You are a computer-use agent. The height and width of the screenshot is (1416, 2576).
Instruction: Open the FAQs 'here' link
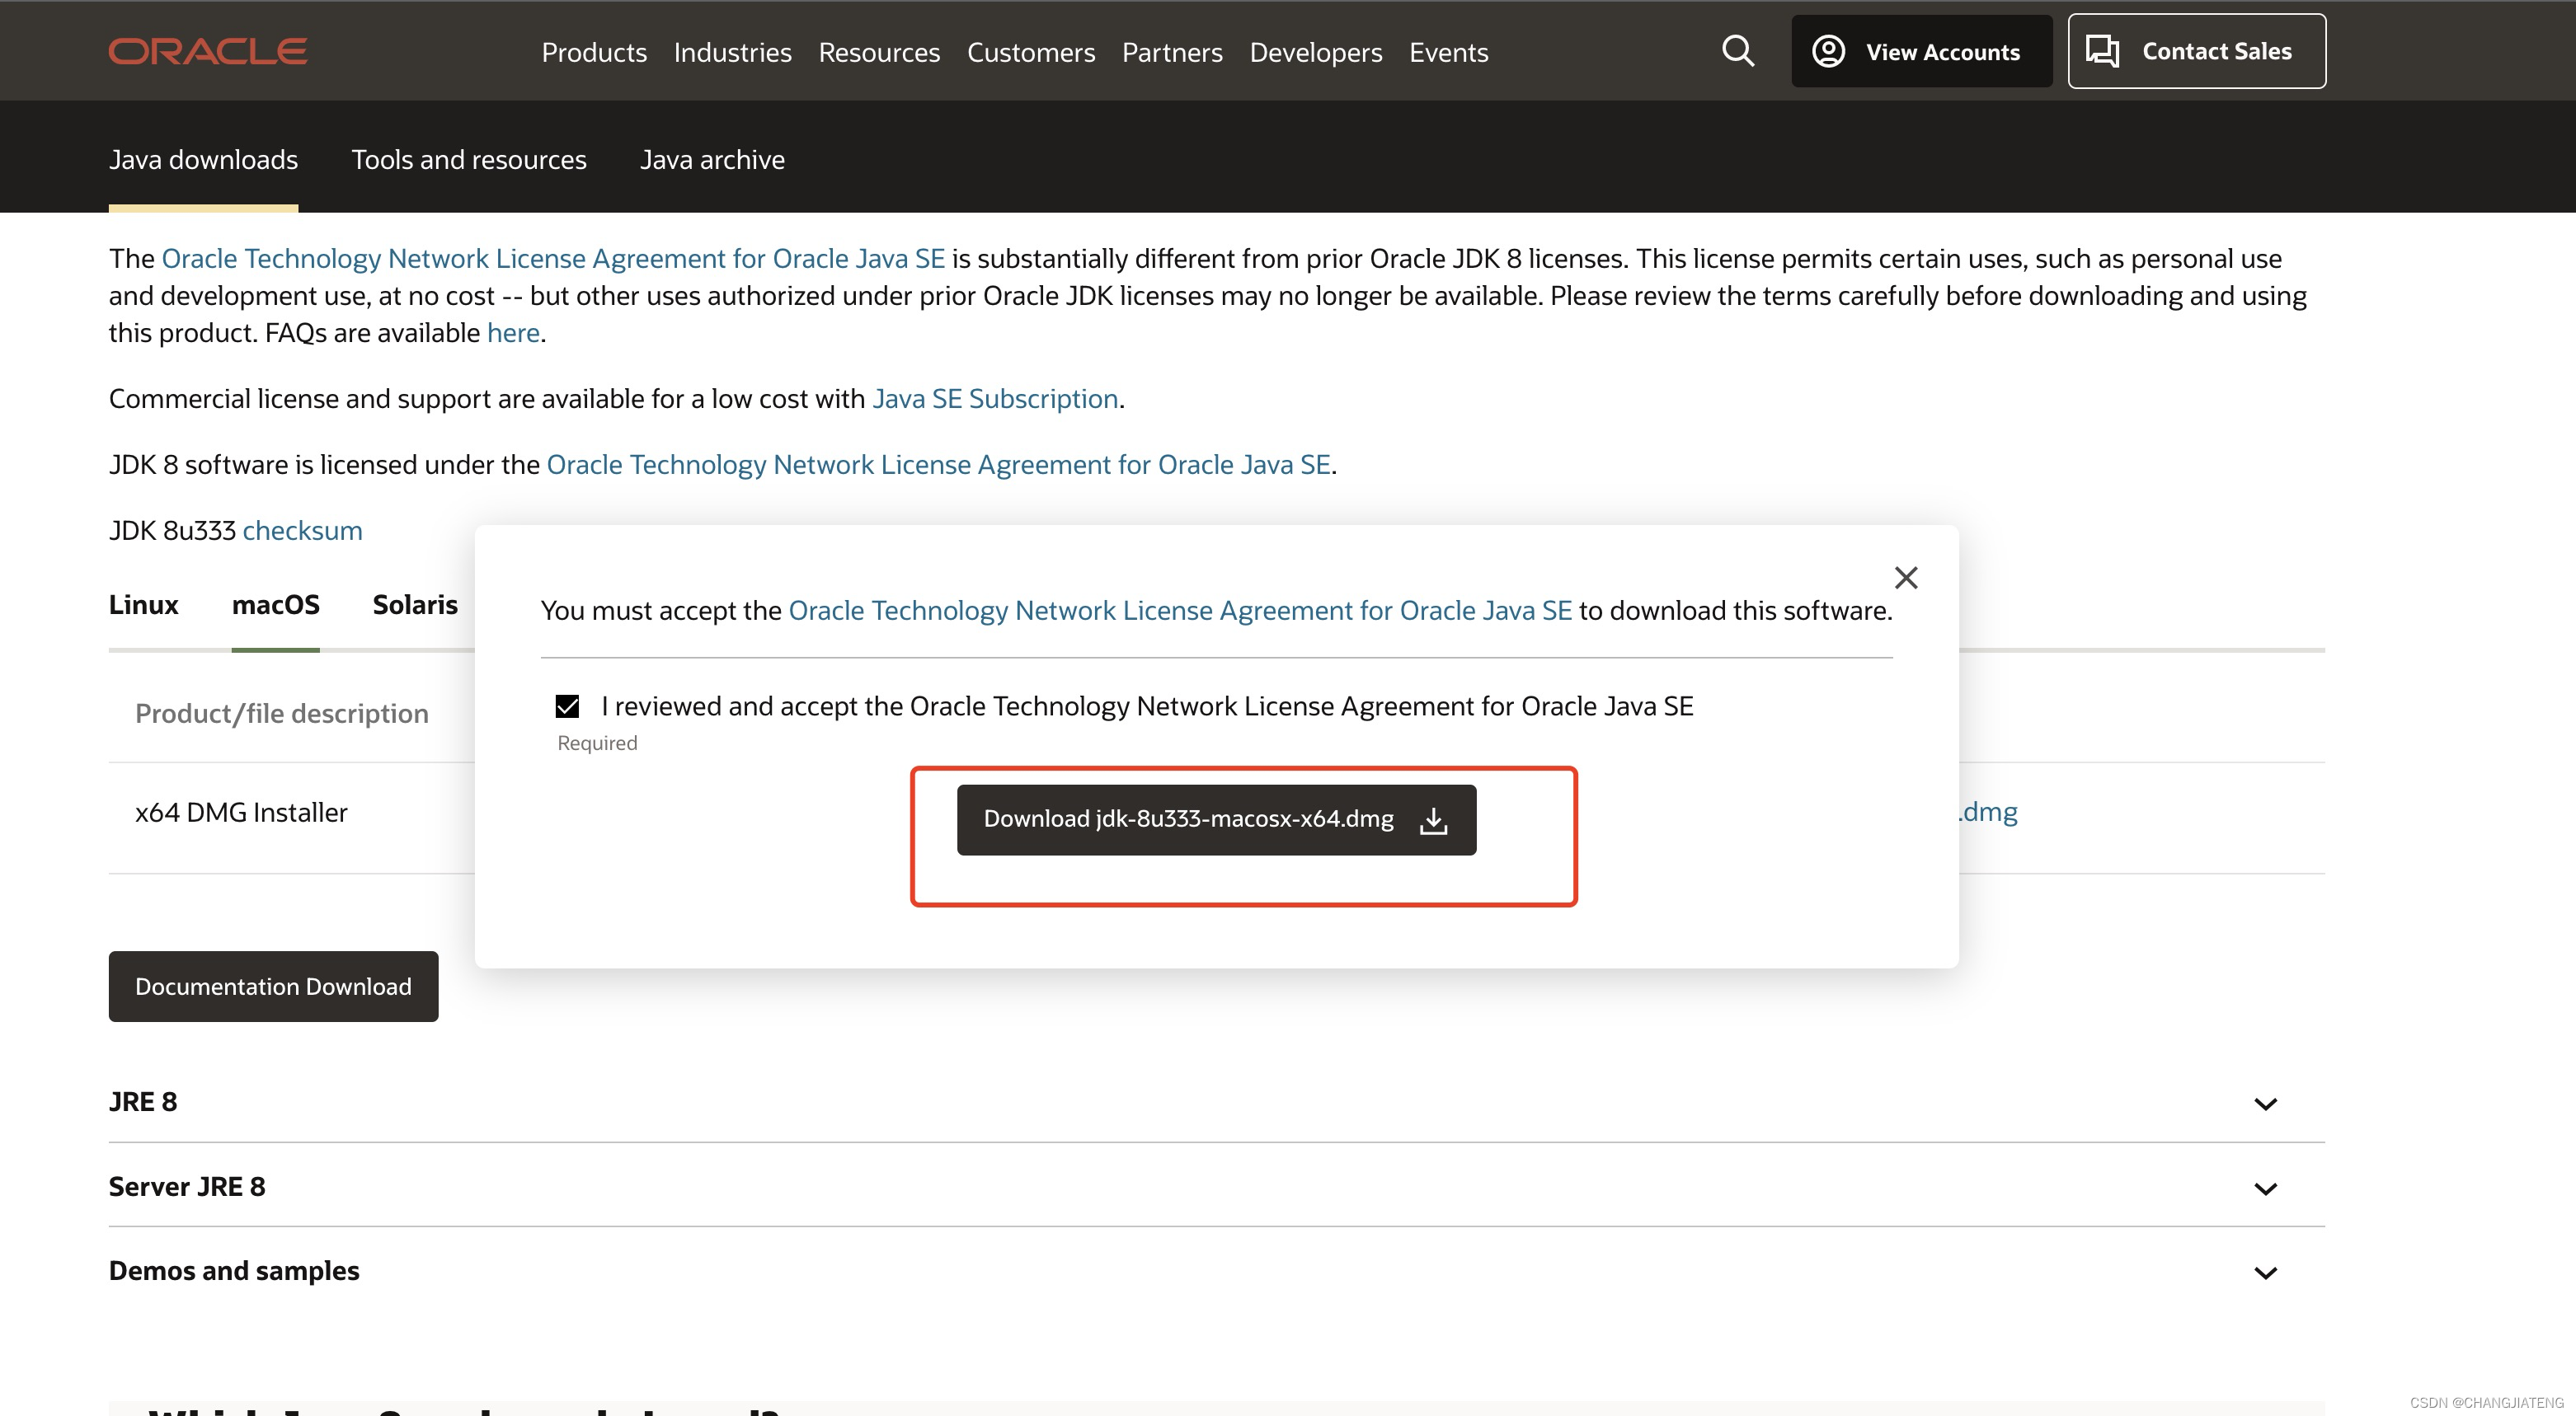tap(513, 333)
